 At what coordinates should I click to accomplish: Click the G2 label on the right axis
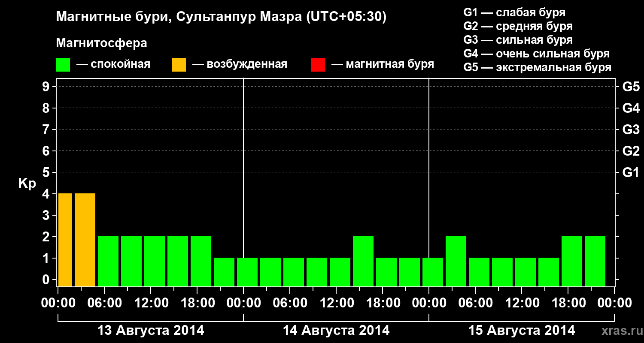pos(631,151)
